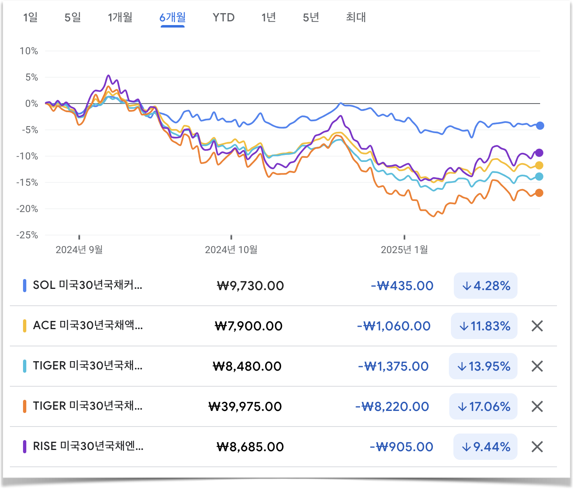Choose the 1개월 chart range

tap(120, 17)
